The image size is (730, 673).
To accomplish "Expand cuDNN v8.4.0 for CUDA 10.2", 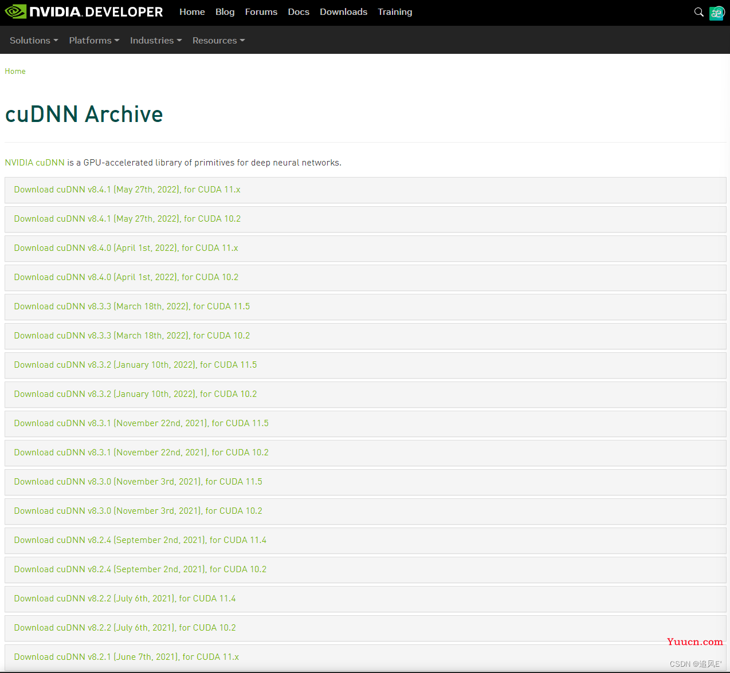I will point(365,278).
